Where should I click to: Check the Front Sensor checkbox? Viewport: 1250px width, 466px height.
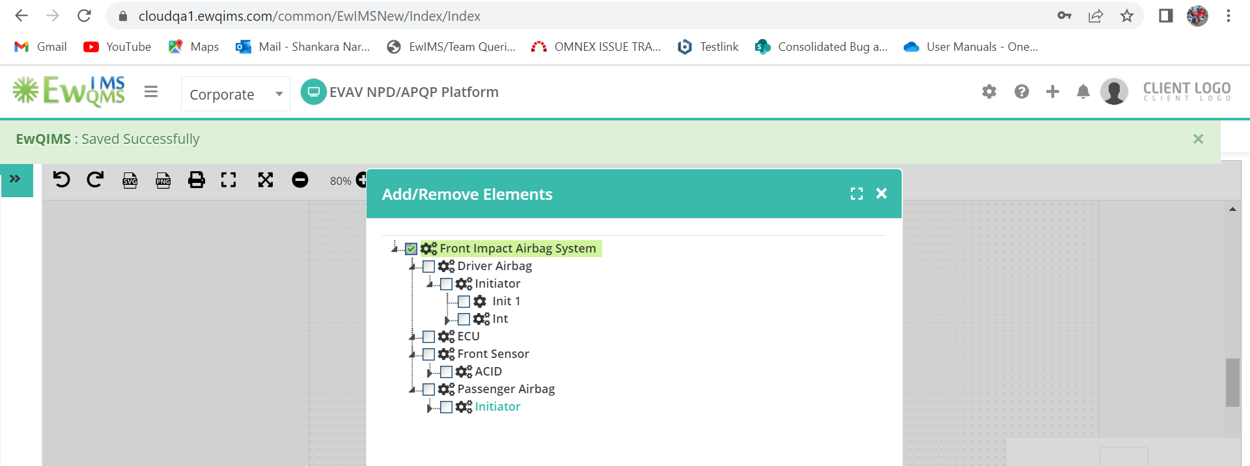point(428,354)
